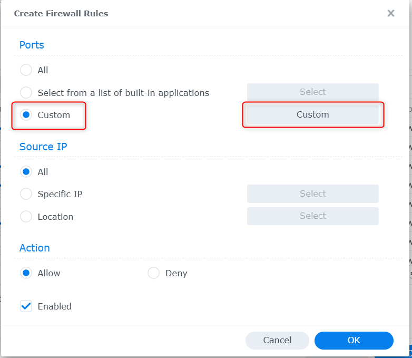Viewport: 412px width, 358px height.
Task: Select the Custom ports radio button
Action: click(x=26, y=115)
